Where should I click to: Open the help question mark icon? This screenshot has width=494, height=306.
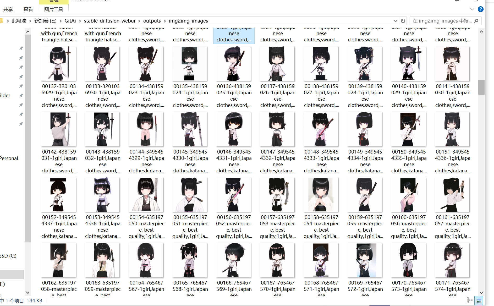(481, 9)
